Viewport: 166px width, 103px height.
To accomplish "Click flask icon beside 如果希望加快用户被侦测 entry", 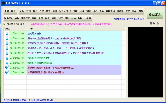I will coord(7,43).
